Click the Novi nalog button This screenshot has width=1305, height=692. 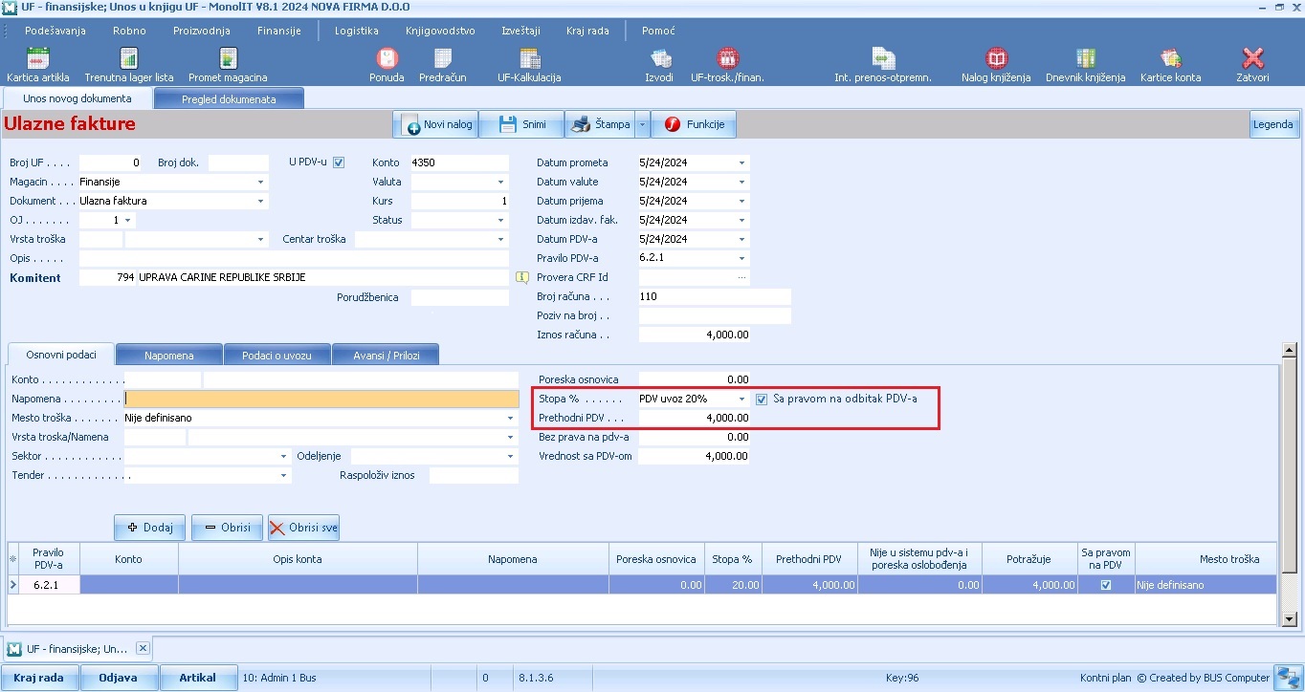click(x=436, y=124)
